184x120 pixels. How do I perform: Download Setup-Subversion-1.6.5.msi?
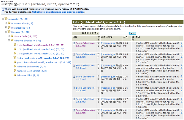click(x=85, y=100)
